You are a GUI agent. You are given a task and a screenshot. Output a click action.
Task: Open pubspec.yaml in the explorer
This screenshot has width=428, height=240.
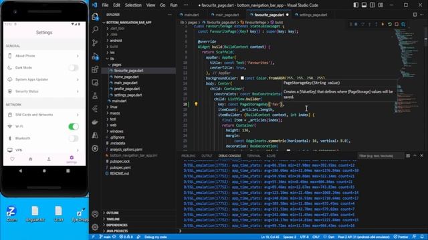click(120, 167)
